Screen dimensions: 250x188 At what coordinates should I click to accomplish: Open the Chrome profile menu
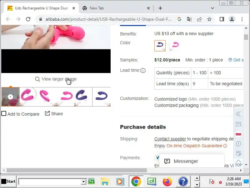(232, 19)
